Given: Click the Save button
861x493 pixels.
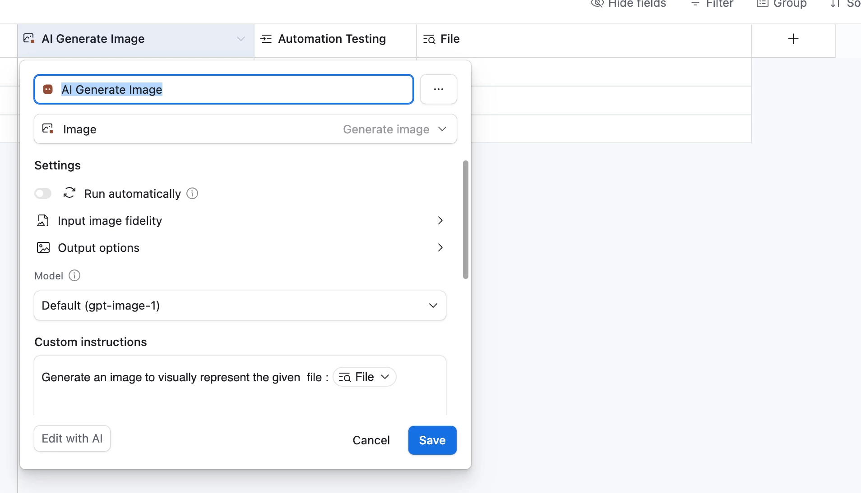Looking at the screenshot, I should click(x=432, y=440).
